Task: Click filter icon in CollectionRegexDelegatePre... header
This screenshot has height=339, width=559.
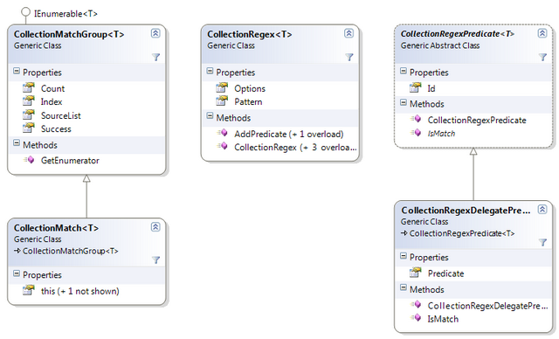Action: click(x=542, y=242)
